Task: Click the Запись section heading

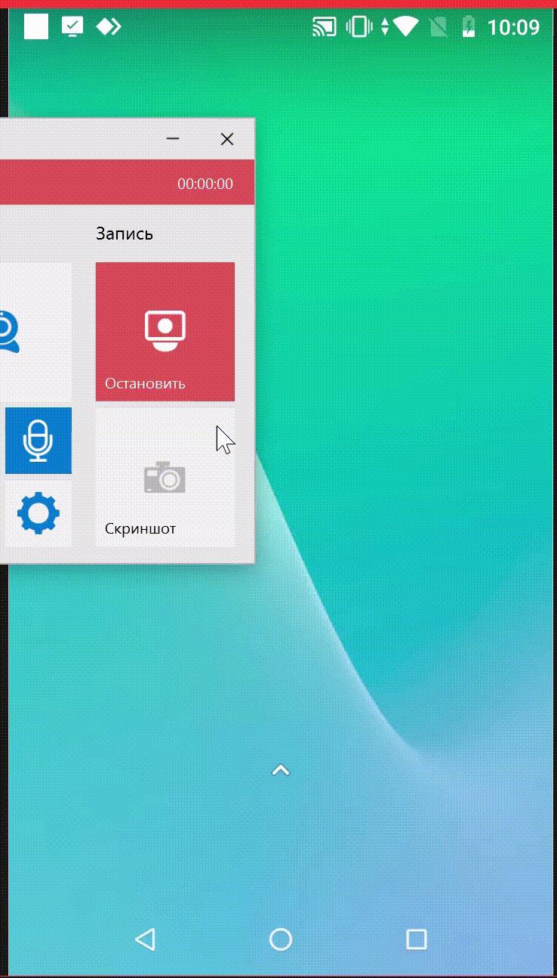Action: [125, 234]
